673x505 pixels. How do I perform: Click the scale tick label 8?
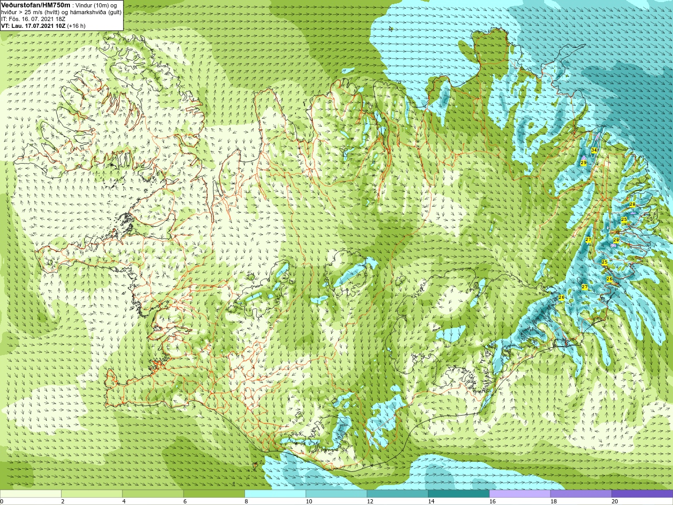[x=246, y=501]
